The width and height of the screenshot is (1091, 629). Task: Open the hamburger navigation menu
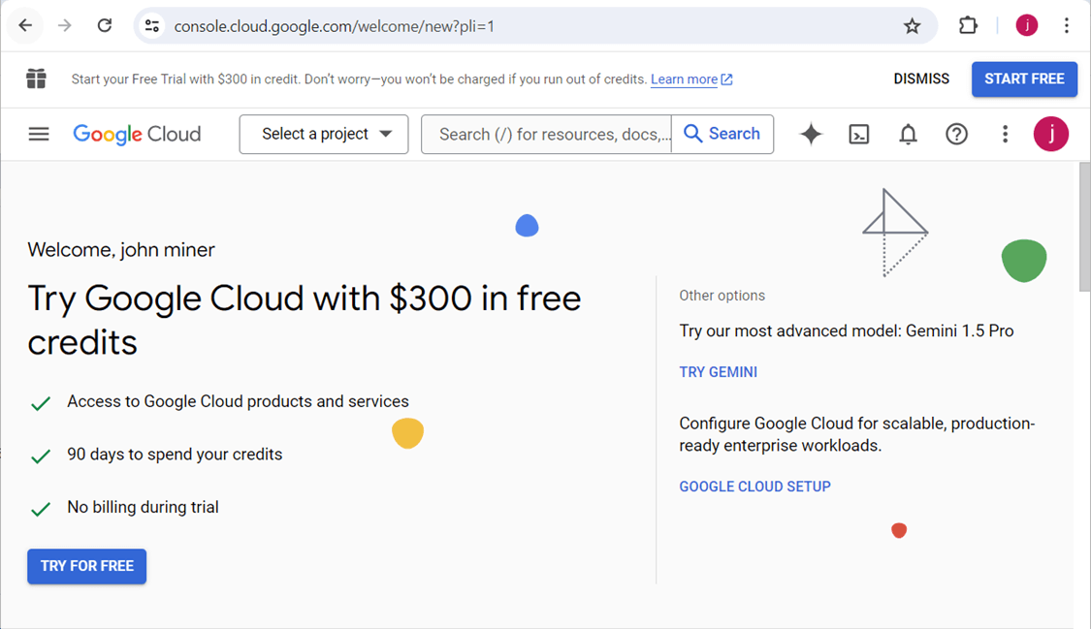39,135
